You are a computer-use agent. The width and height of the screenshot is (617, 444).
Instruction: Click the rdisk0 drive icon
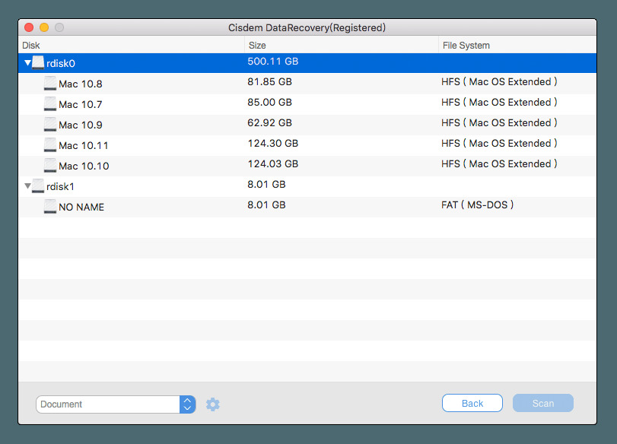(x=38, y=62)
